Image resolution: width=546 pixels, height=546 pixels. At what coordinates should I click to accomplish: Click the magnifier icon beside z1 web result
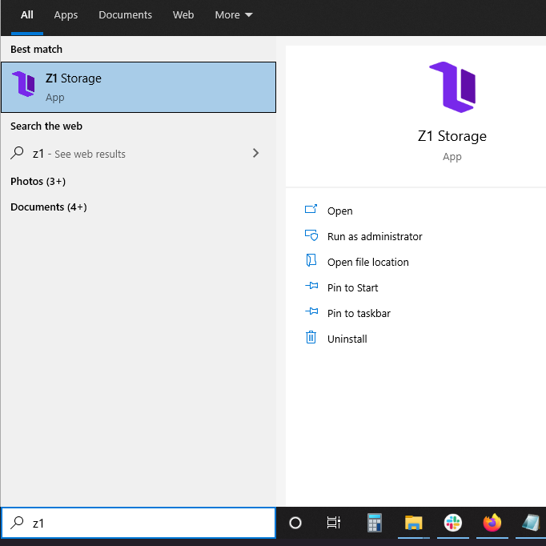(x=17, y=153)
